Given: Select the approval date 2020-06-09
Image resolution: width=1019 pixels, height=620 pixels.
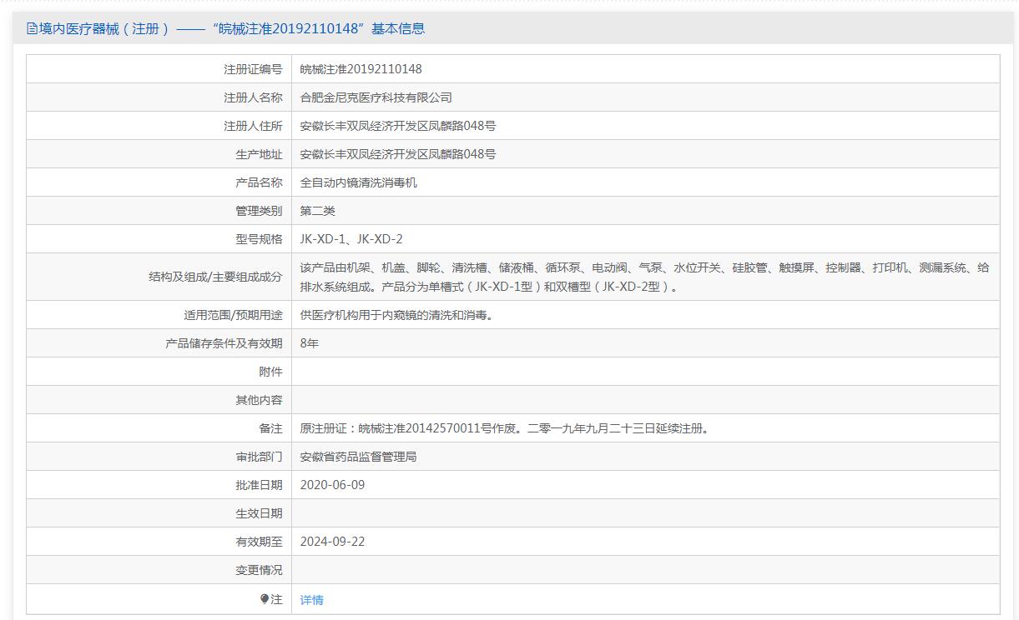Looking at the screenshot, I should pyautogui.click(x=332, y=485).
